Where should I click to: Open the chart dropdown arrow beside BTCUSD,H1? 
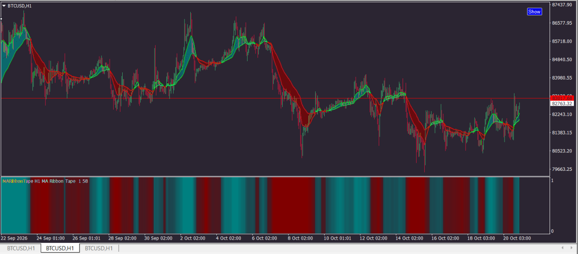(4, 6)
